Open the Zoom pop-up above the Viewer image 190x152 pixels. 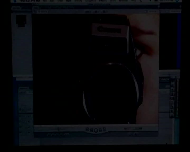[88, 12]
